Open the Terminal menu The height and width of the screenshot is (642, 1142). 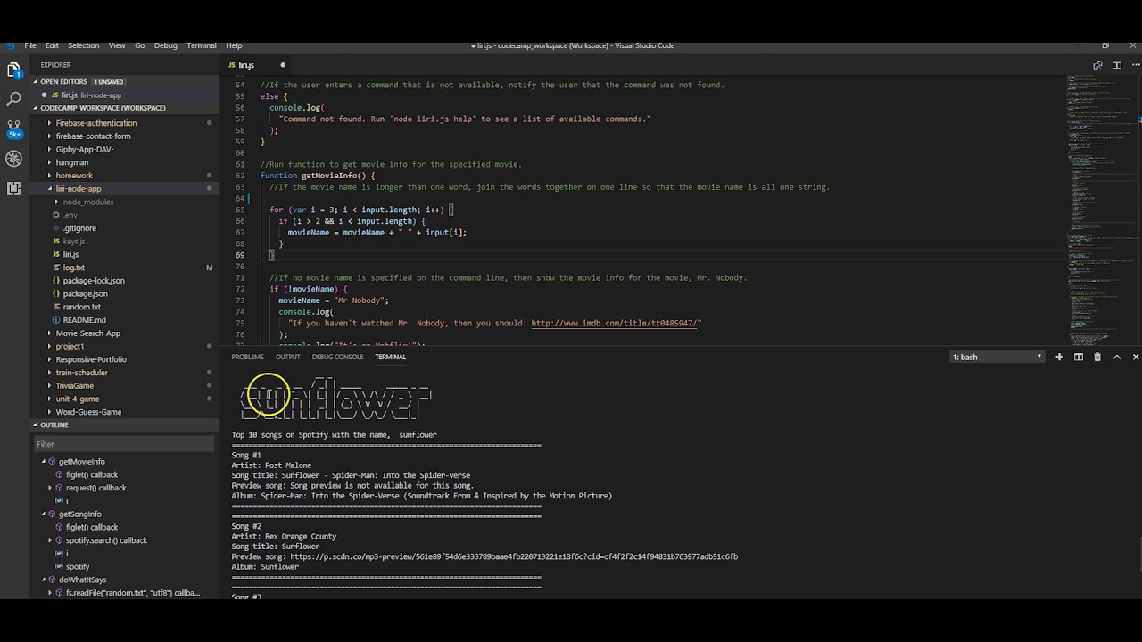202,45
